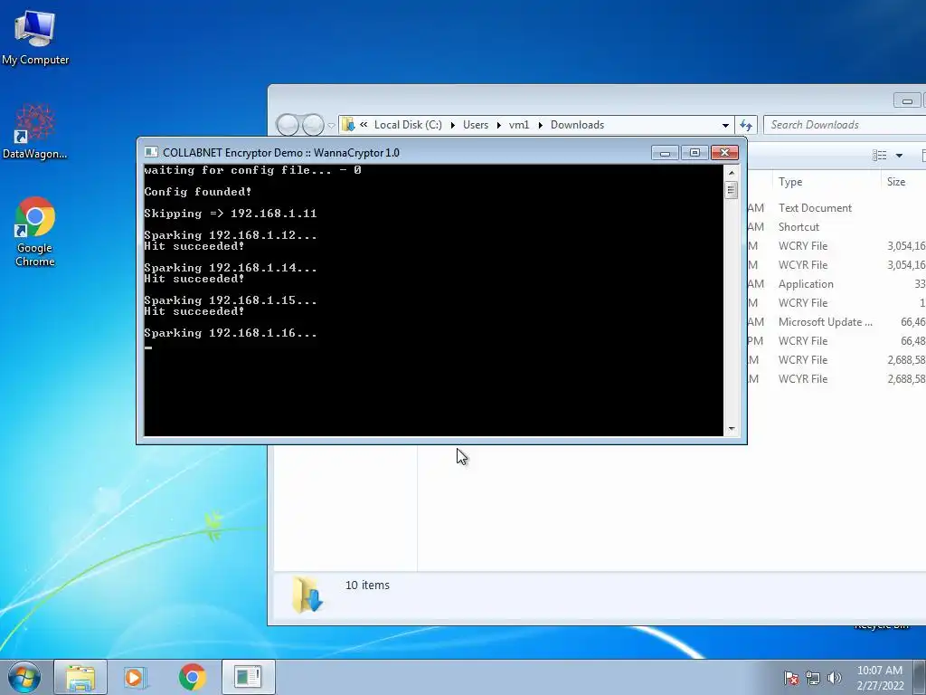This screenshot has width=926, height=695.
Task: Minimize the WannaCryptor console window
Action: (x=665, y=153)
